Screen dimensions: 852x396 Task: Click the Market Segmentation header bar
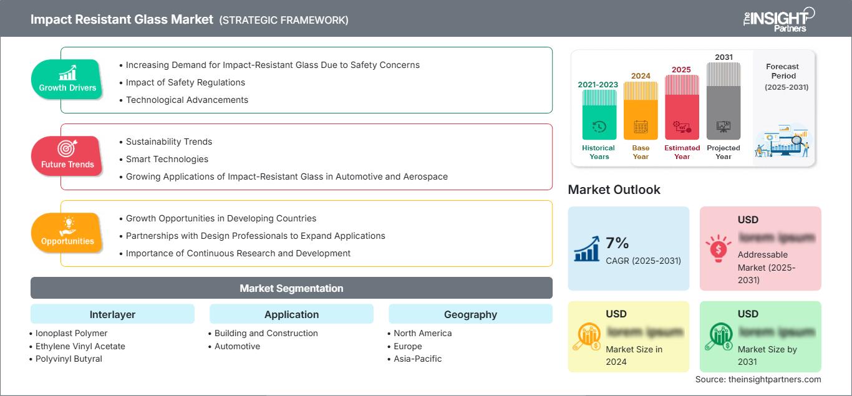291,288
